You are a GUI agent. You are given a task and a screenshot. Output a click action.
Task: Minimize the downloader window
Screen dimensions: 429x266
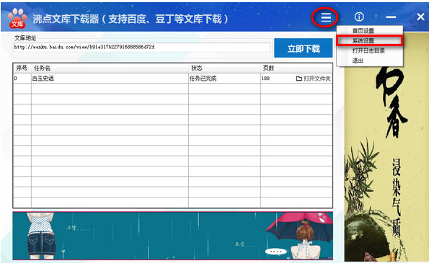click(391, 17)
